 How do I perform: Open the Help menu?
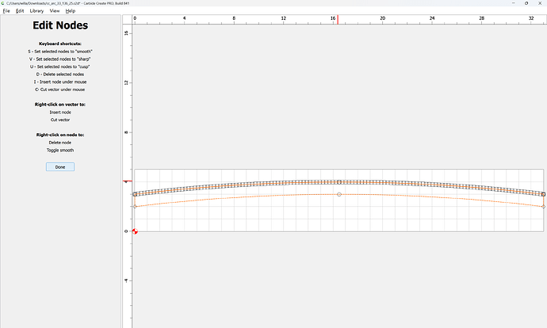(x=71, y=11)
